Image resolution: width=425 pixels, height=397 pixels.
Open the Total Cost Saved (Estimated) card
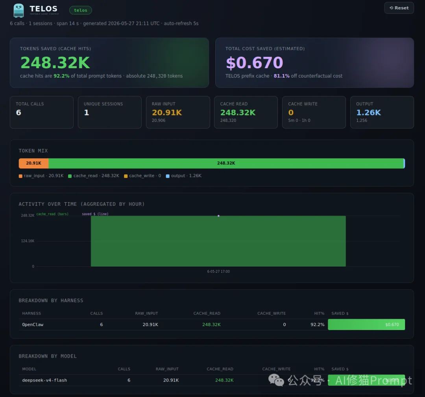pos(314,63)
